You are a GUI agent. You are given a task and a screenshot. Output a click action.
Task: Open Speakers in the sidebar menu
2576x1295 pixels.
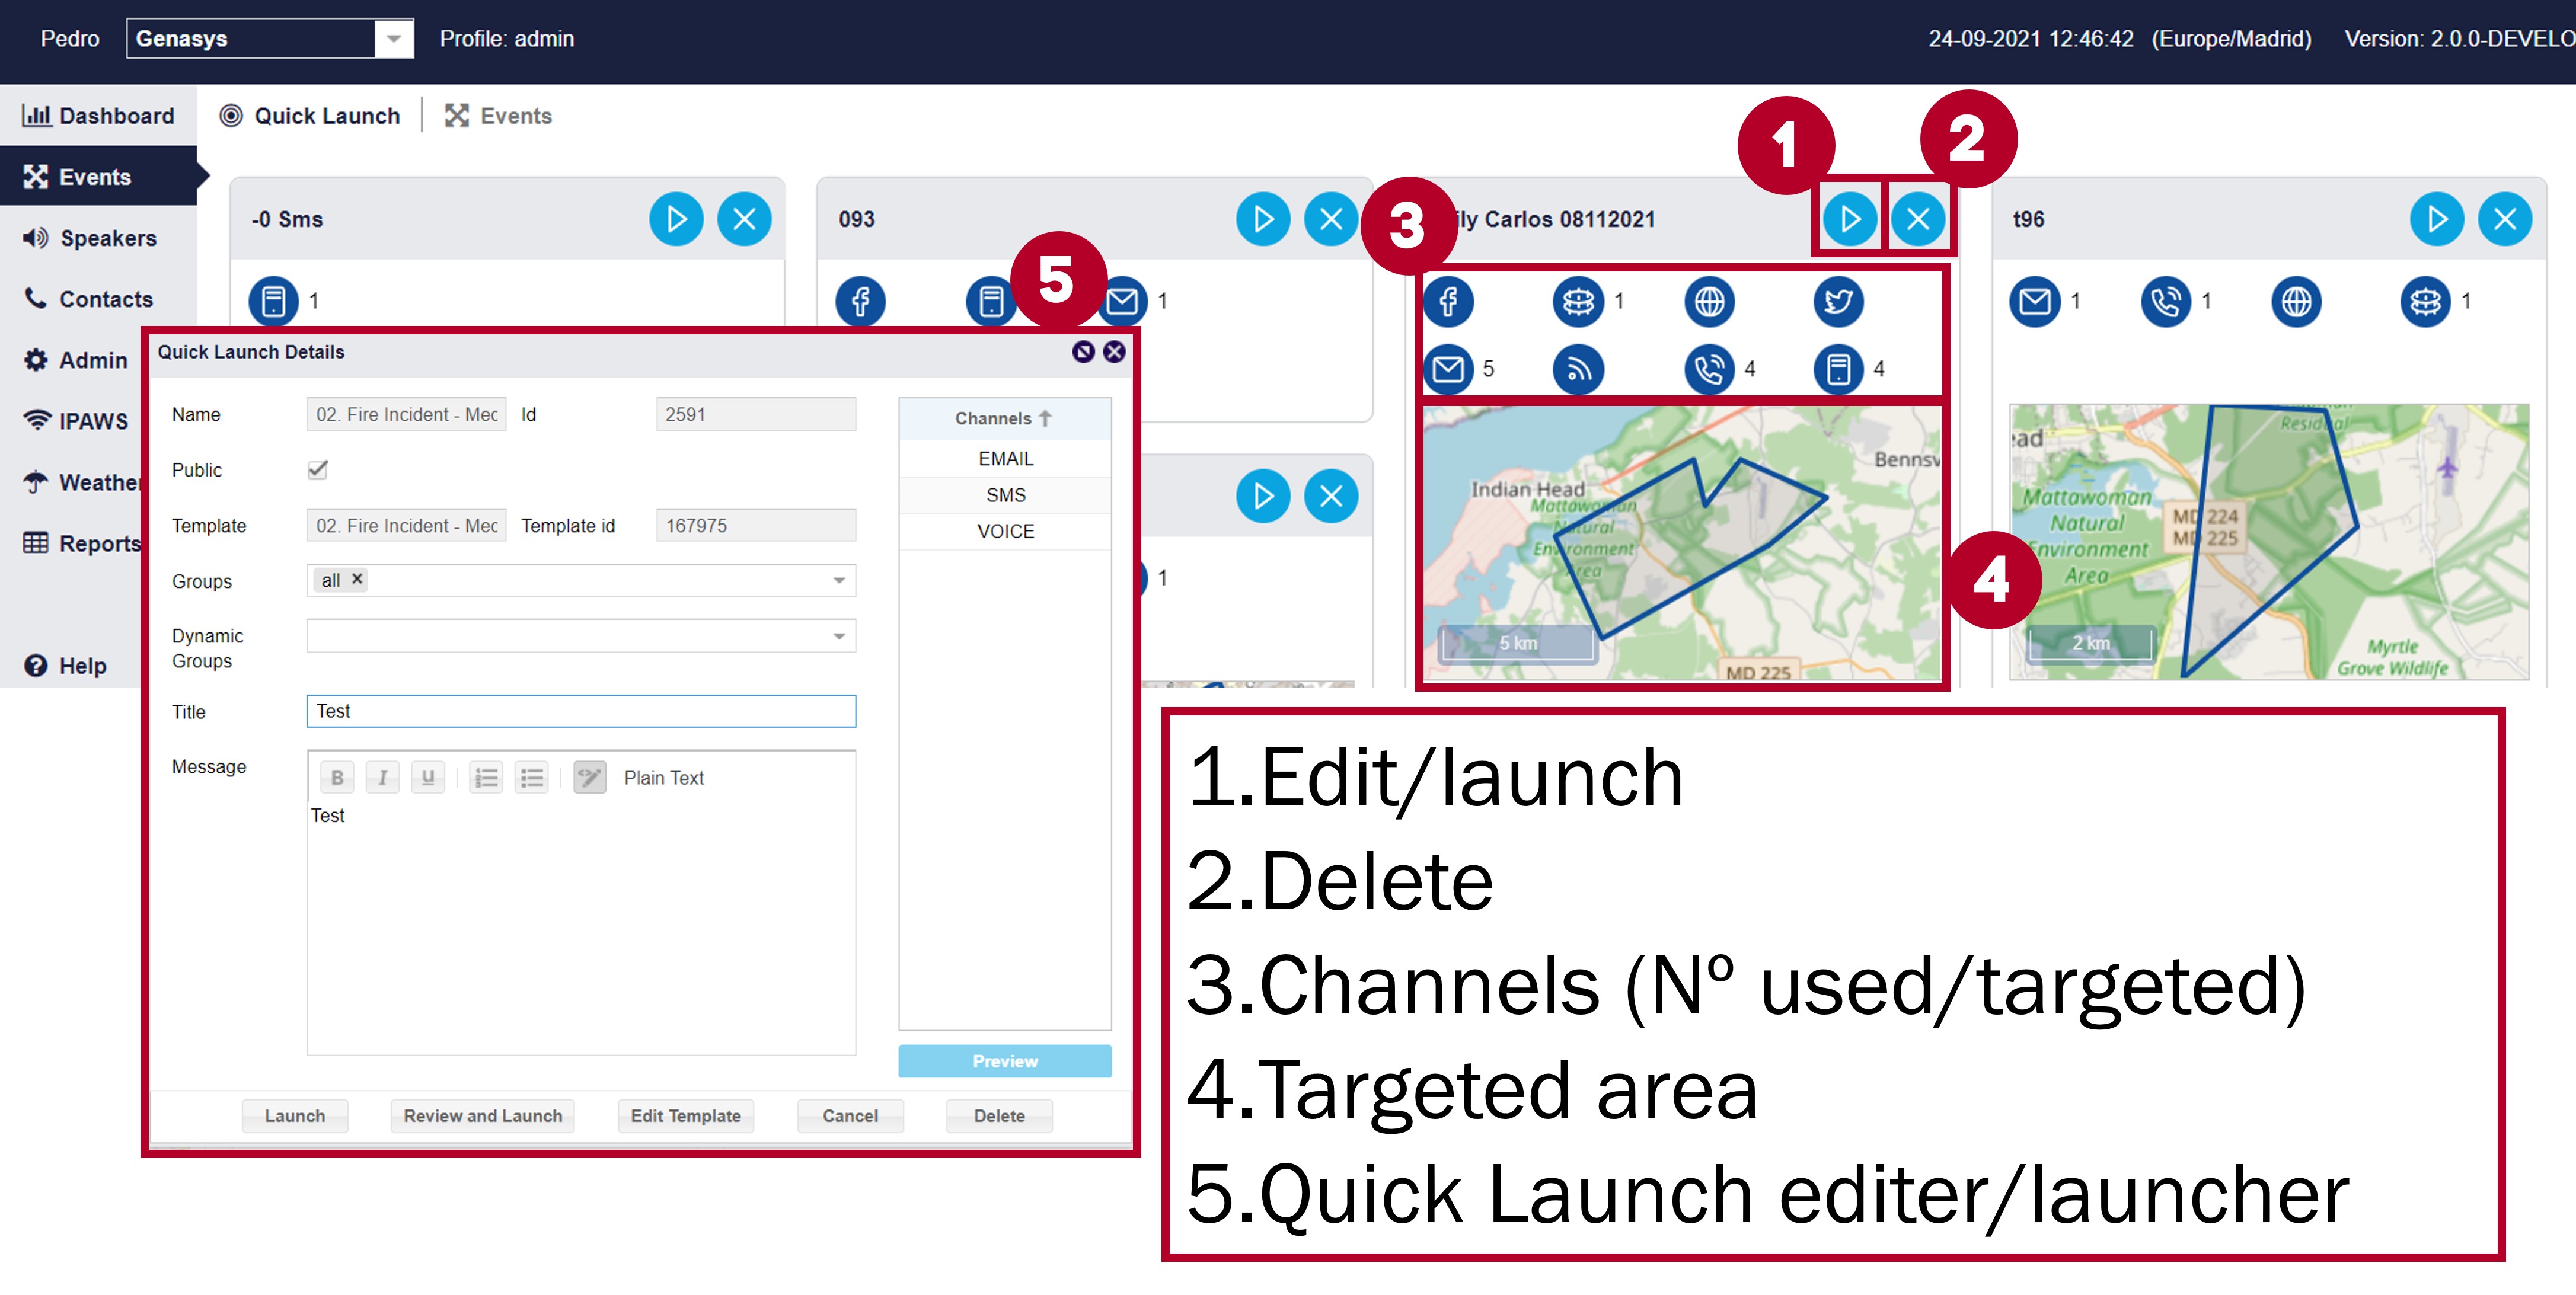[x=107, y=238]
